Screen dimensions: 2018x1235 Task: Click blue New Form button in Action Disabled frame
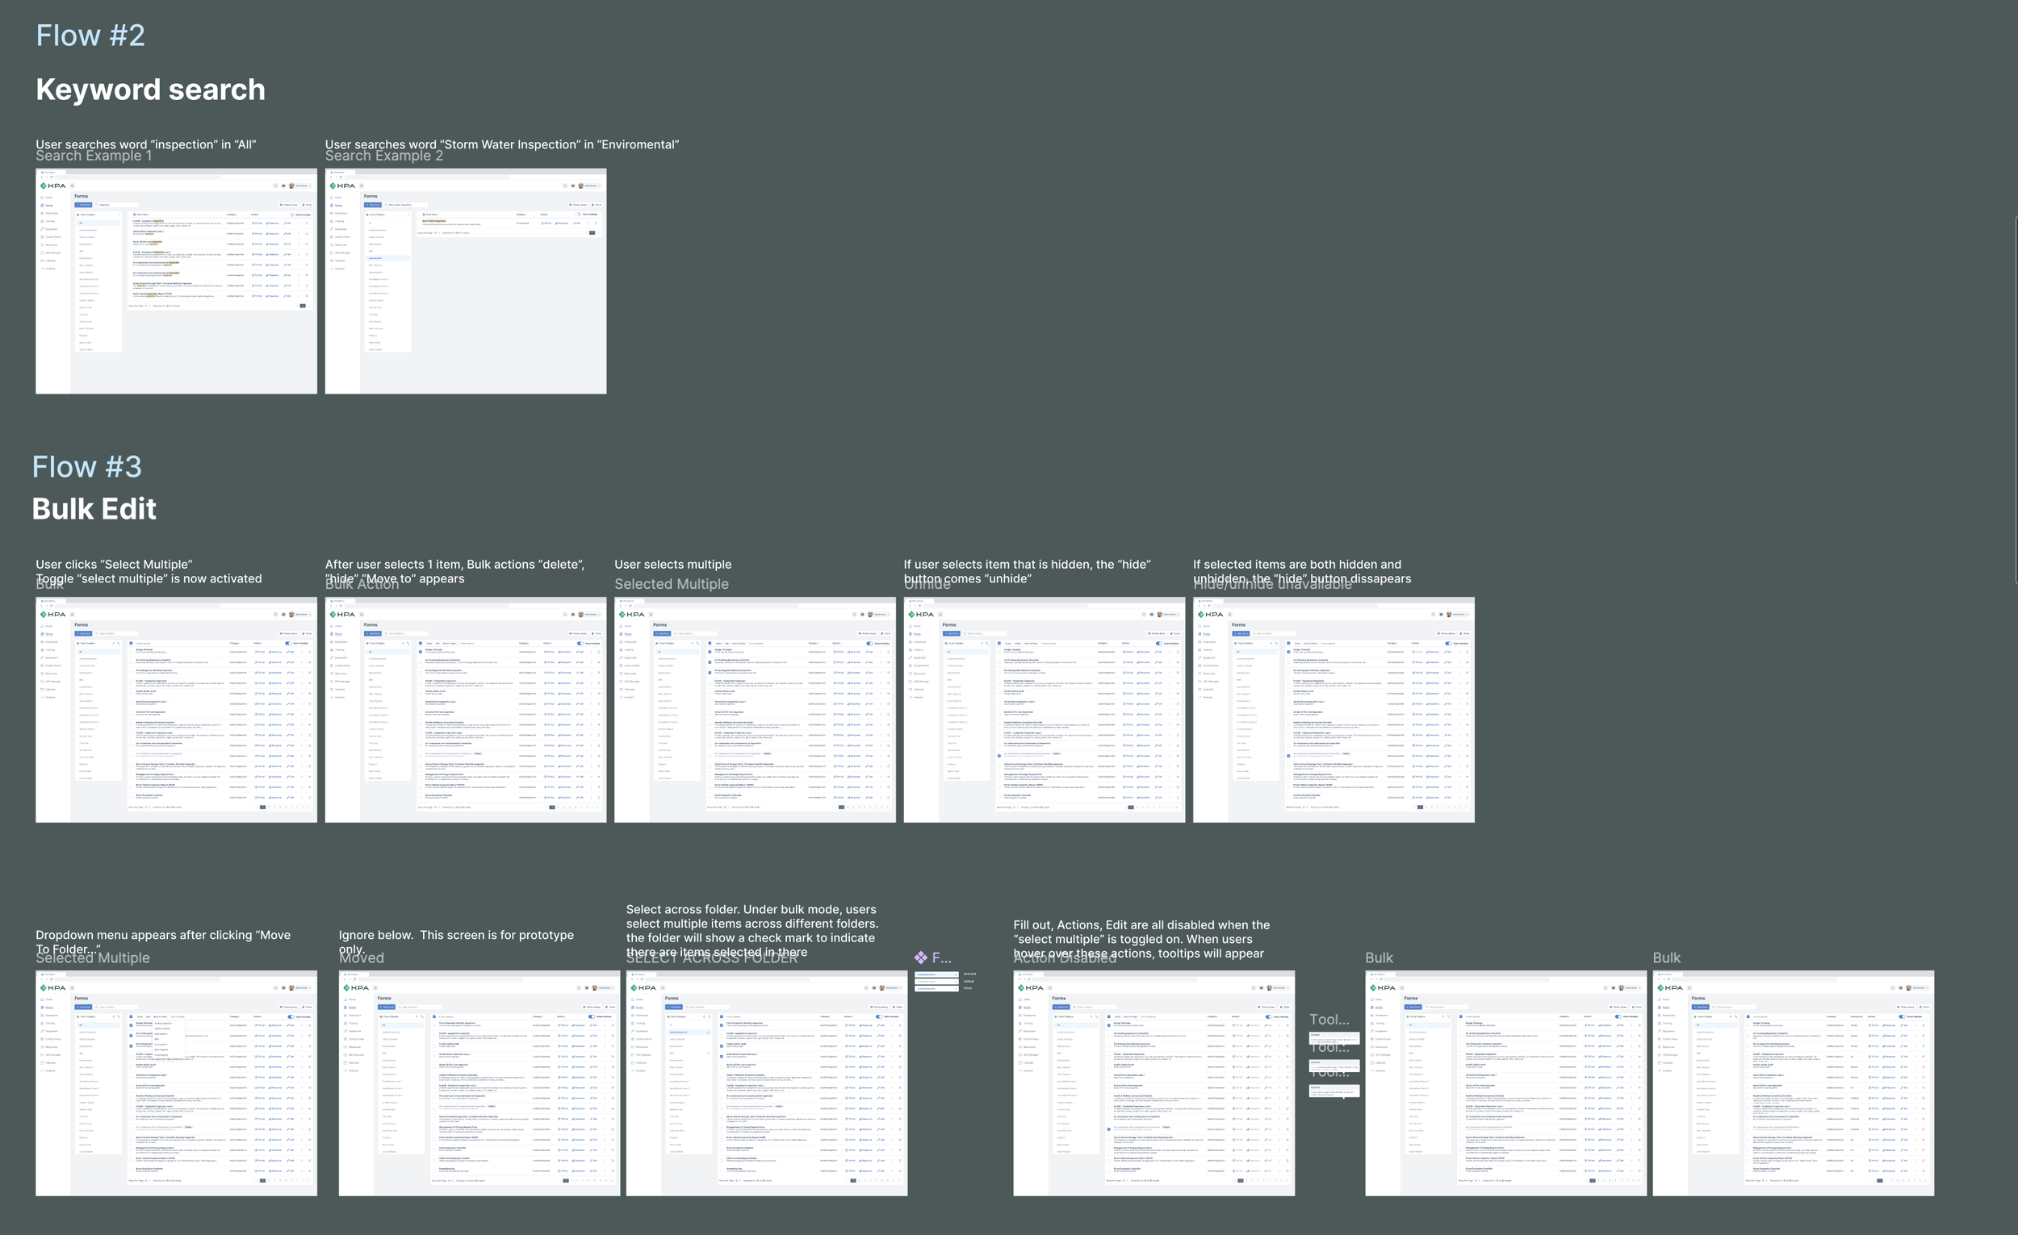click(1061, 1007)
